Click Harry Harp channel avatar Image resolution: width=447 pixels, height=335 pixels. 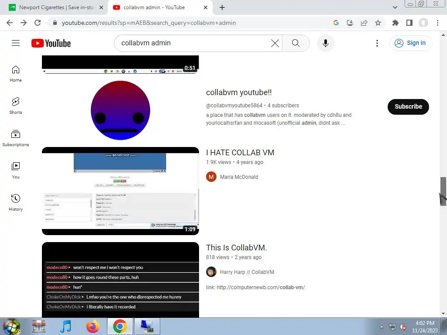[x=211, y=272]
